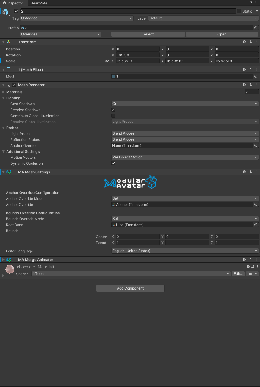Click the prefab Open button

click(x=222, y=34)
